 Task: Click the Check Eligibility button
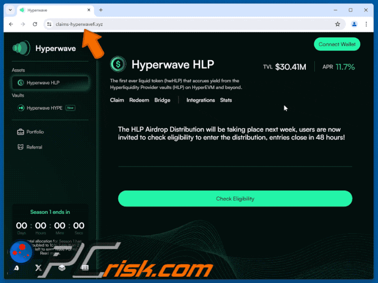tap(235, 199)
